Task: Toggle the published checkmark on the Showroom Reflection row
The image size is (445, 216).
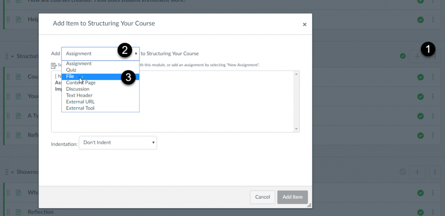Action: (x=420, y=212)
